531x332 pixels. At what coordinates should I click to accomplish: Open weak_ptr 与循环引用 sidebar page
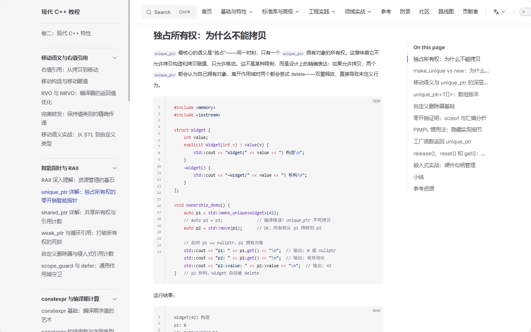coord(79,237)
